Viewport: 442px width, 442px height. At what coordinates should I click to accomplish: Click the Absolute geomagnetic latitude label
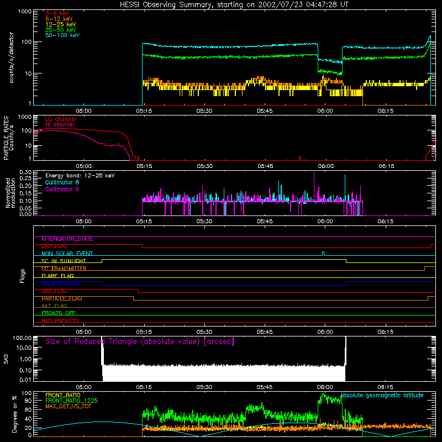(x=382, y=396)
